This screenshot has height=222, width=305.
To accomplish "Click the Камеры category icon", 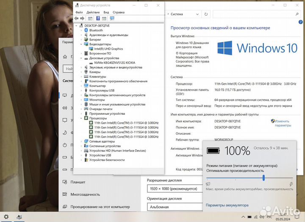I will (86, 72).
